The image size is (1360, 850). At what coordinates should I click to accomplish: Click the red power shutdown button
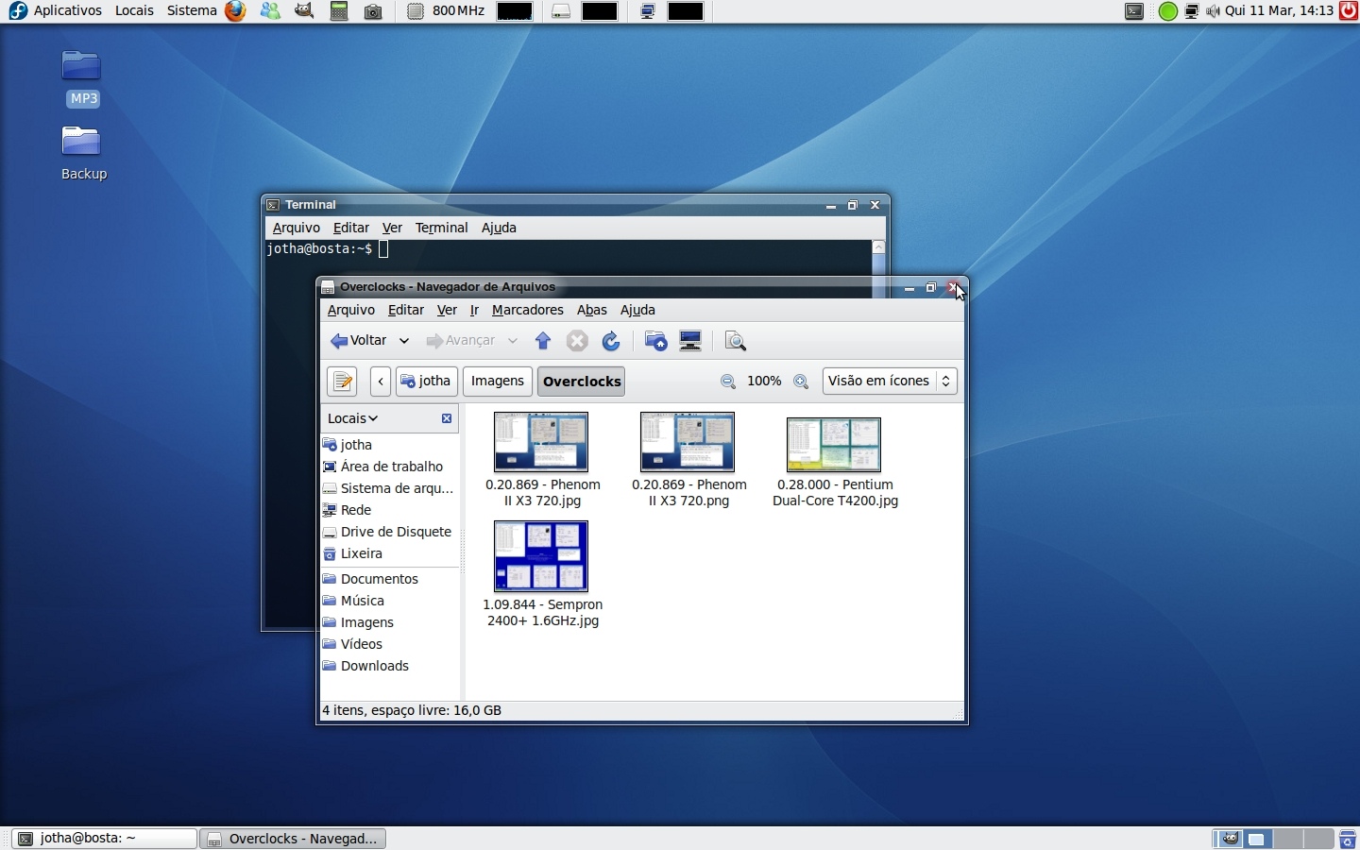click(1351, 11)
